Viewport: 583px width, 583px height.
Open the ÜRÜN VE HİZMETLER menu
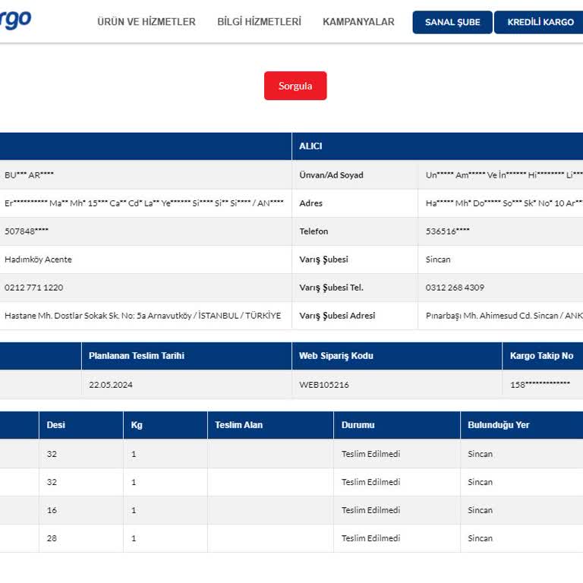146,22
